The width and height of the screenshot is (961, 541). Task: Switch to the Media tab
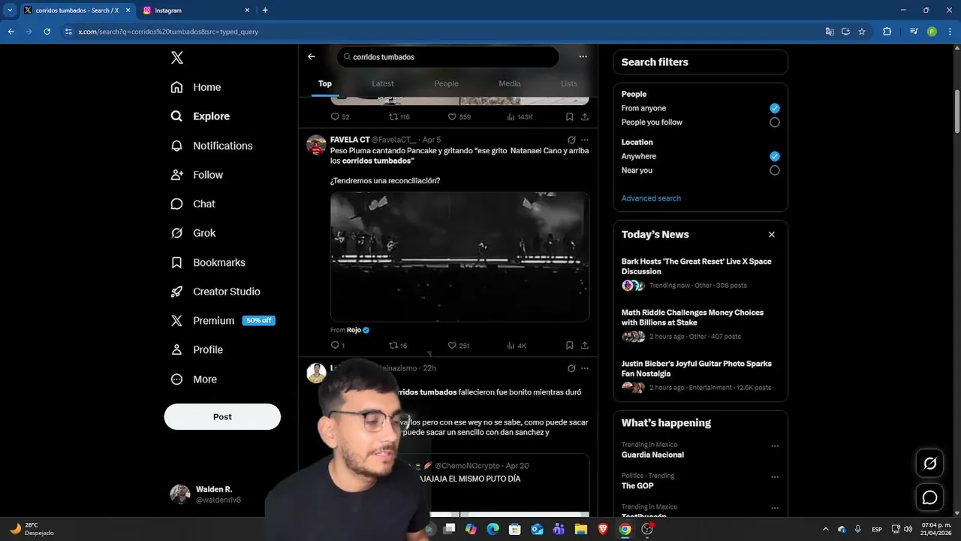coord(509,83)
